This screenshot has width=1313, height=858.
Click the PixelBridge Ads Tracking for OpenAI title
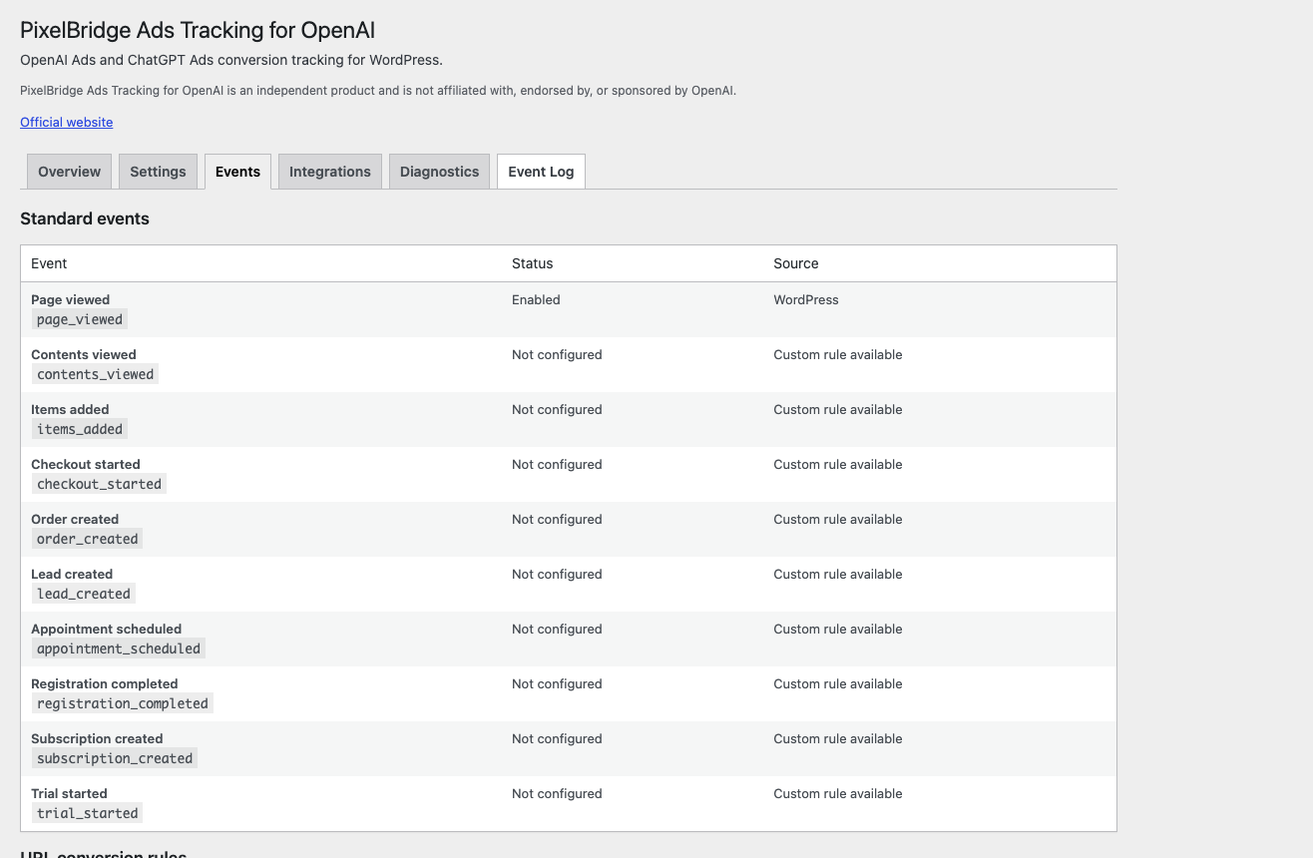tap(198, 31)
